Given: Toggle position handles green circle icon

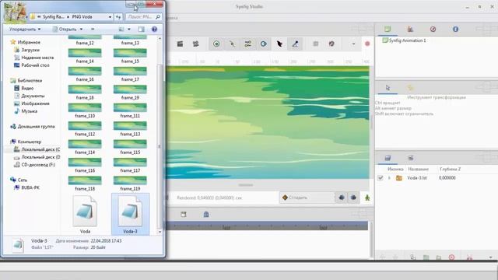Looking at the screenshot, I should click(x=216, y=44).
